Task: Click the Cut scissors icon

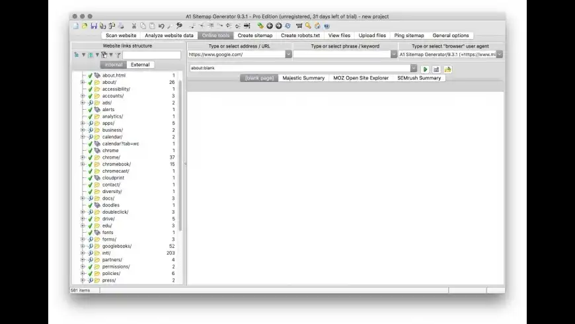Action: (x=134, y=26)
